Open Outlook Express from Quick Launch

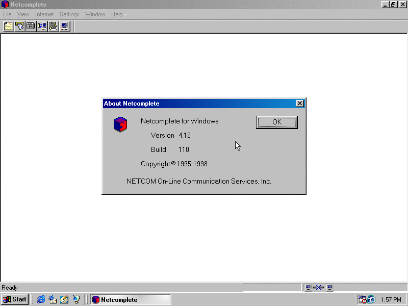(53, 299)
